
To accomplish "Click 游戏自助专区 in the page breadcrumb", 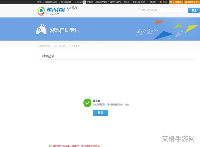I will tap(45, 46).
